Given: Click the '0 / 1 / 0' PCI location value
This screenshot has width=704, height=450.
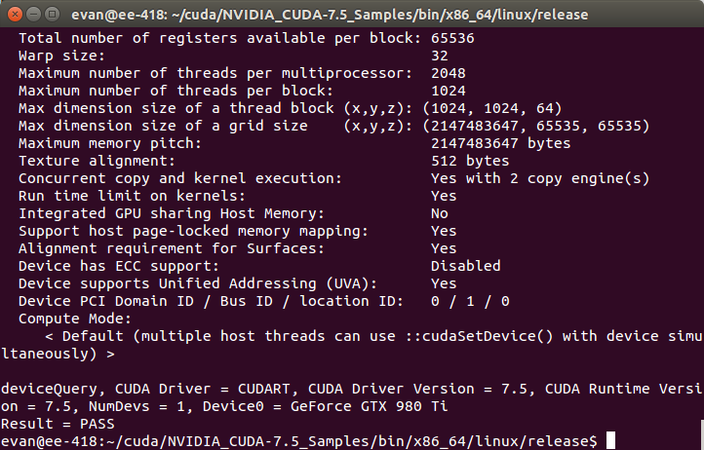Looking at the screenshot, I should coord(469,300).
